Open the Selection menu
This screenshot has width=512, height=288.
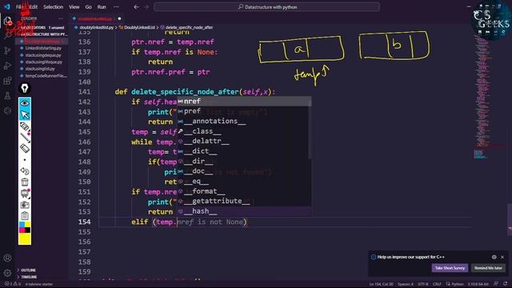tap(54, 7)
